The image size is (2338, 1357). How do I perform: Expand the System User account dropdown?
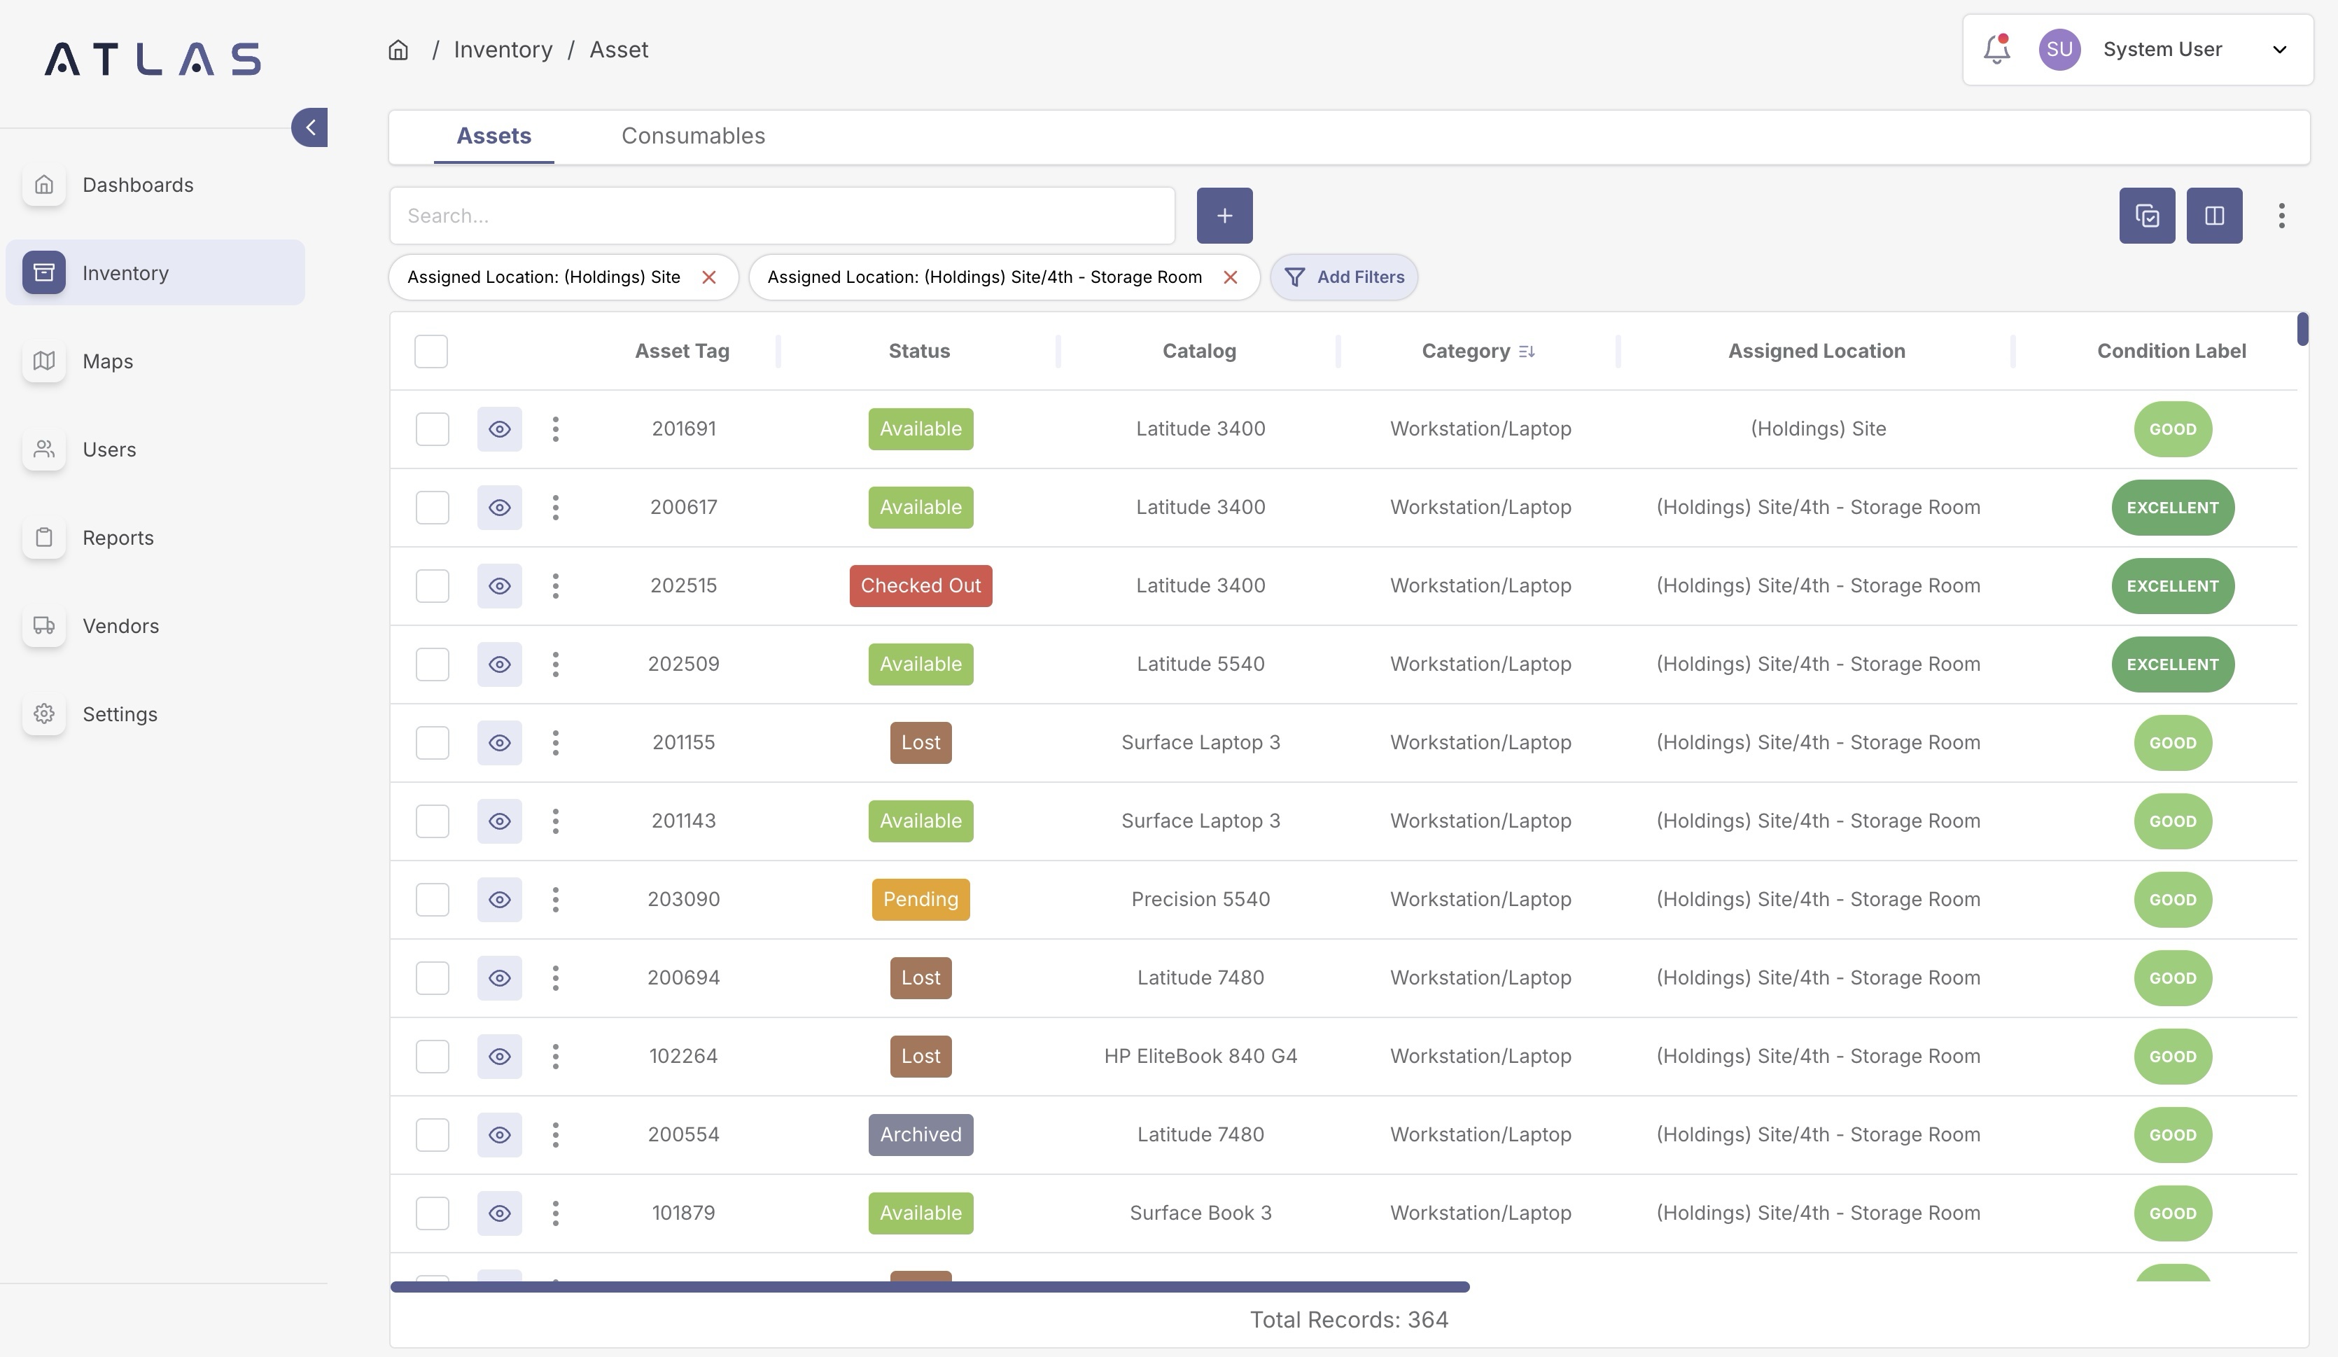(x=2278, y=50)
